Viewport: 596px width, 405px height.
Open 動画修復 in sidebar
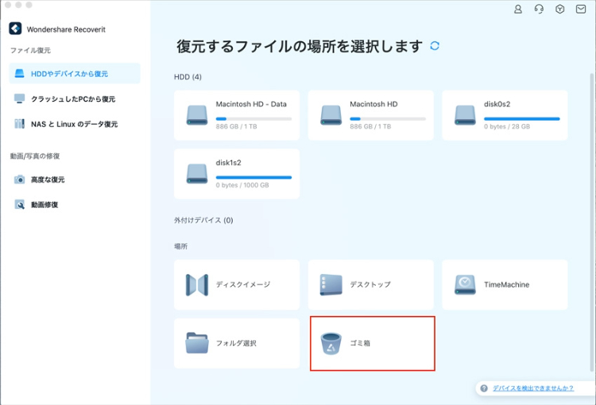click(x=75, y=204)
